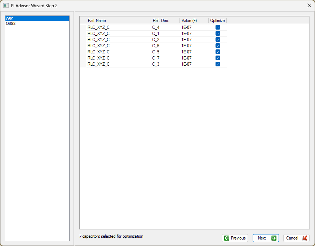The height and width of the screenshot is (246, 315).
Task: Disable optimization for capacitor C_5
Action: (218, 52)
